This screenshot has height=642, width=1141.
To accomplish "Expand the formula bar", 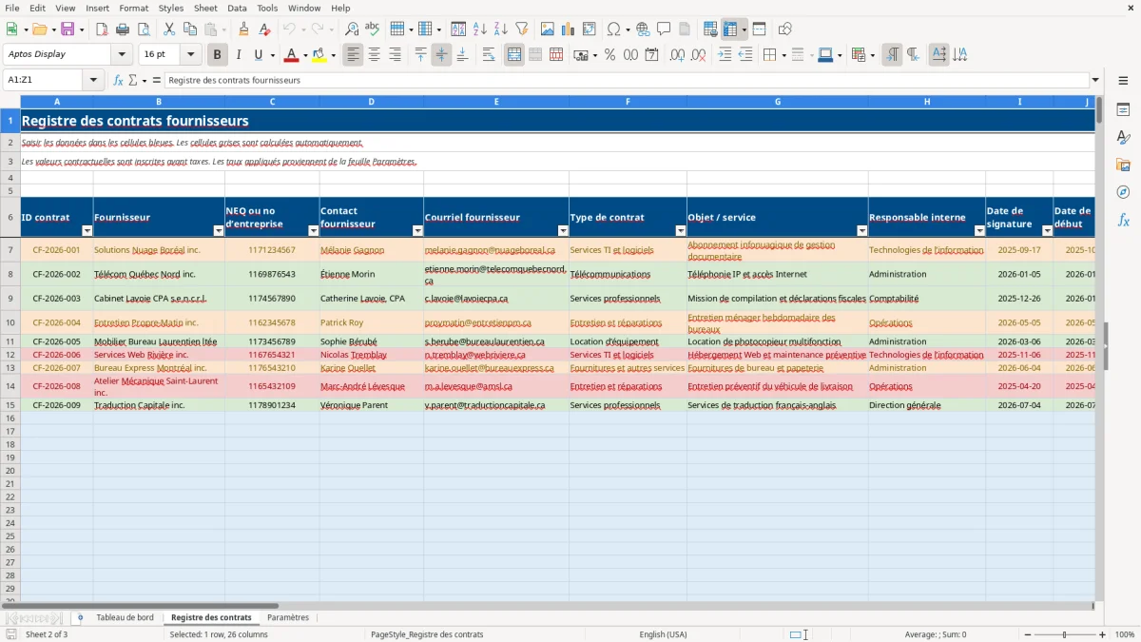I will pos(1095,80).
